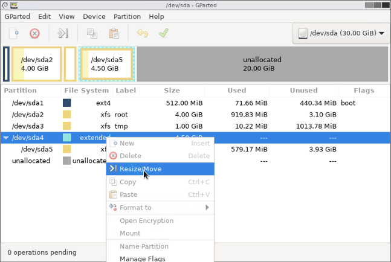Click the Format to icon in the context menu
This screenshot has height=262, width=391.
pyautogui.click(x=113, y=207)
